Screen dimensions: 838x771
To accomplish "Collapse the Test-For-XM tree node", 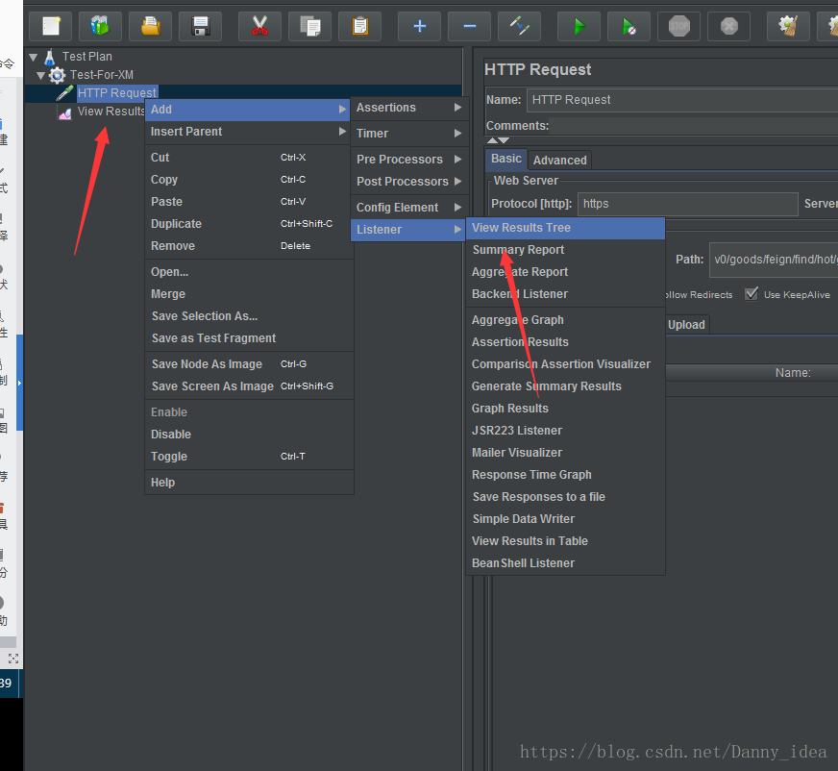I will pos(41,75).
